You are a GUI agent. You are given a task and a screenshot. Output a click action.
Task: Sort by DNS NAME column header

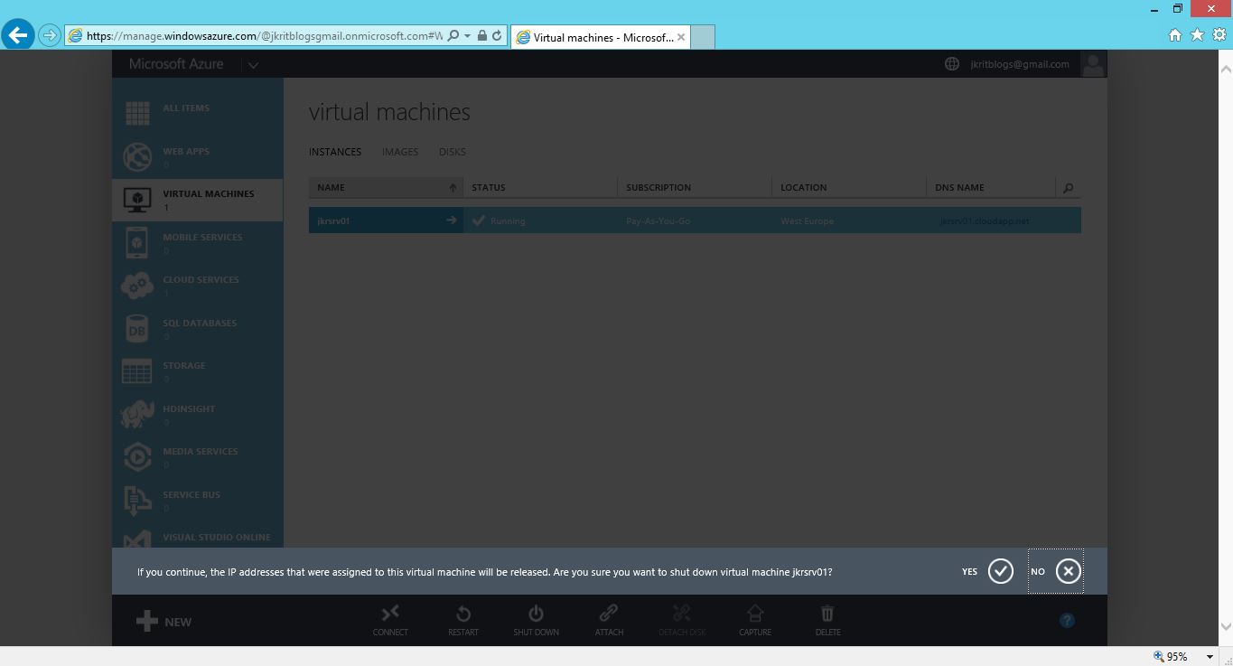point(991,187)
